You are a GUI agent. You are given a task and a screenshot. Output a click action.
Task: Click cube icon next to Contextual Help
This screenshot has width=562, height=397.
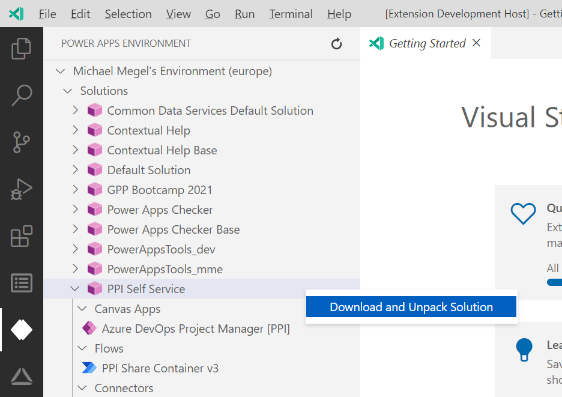[x=95, y=130]
